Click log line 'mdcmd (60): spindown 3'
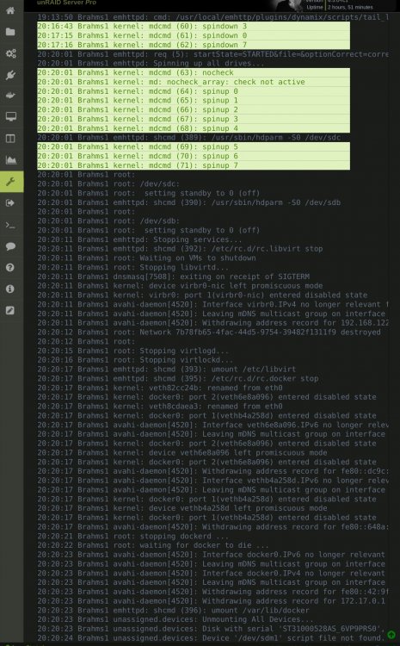The image size is (400, 646). pos(194,27)
